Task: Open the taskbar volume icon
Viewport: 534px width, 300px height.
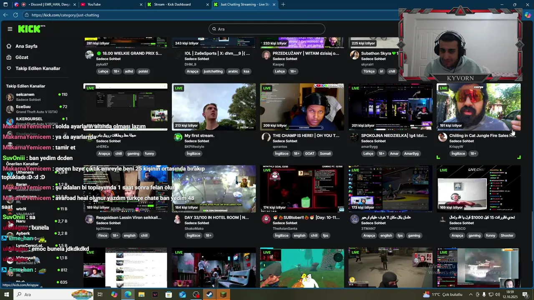Action: (497, 295)
